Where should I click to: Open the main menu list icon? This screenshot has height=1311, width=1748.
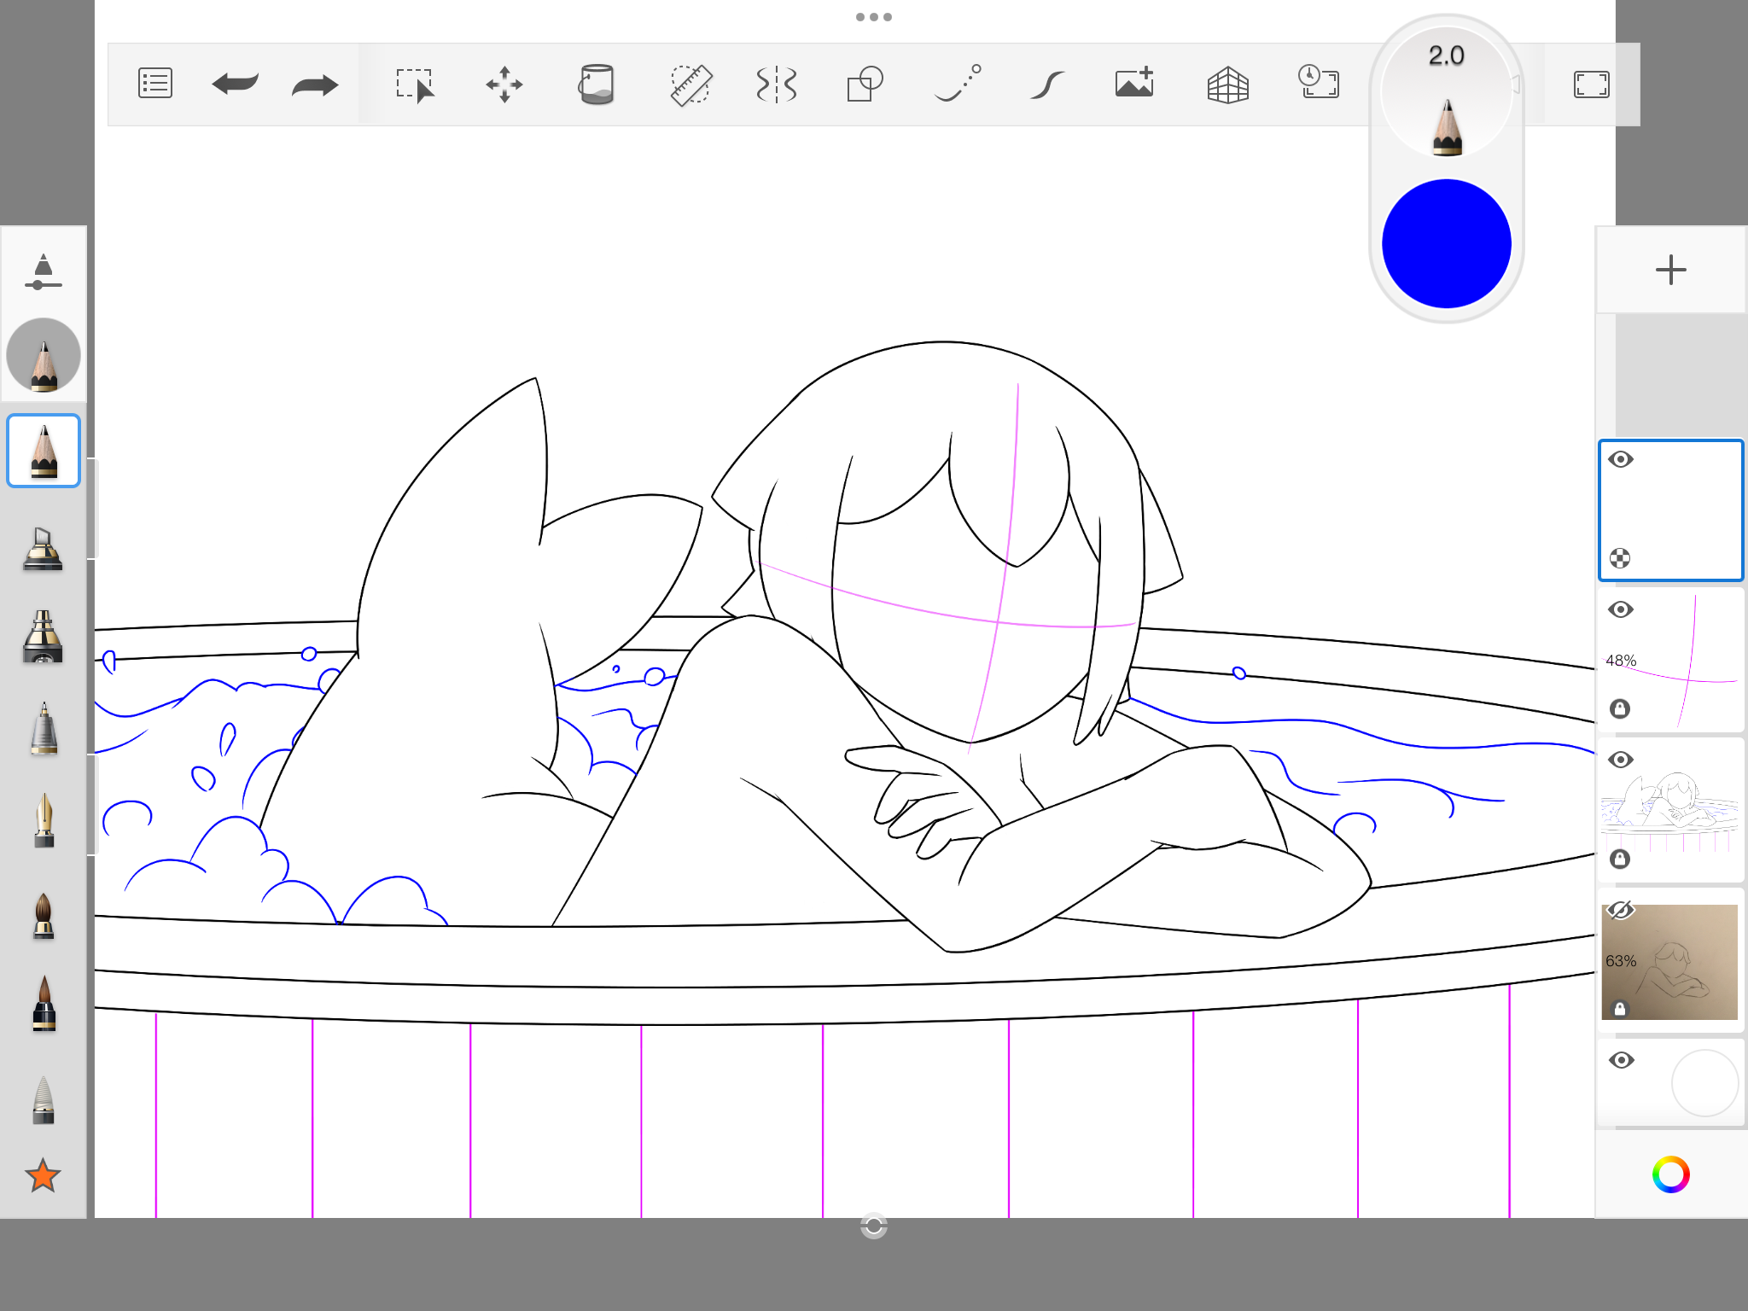pyautogui.click(x=154, y=84)
